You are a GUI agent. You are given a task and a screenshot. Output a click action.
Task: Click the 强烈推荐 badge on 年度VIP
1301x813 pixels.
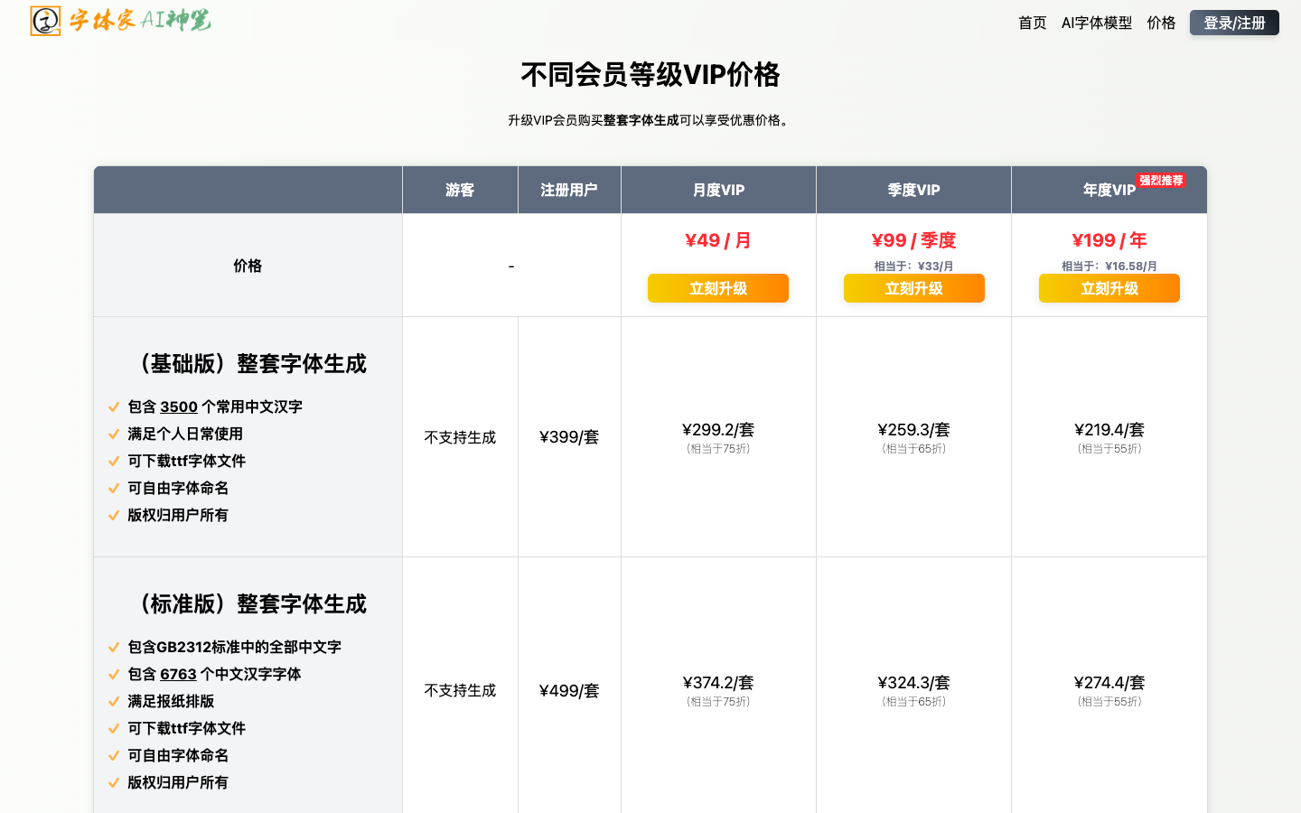pos(1162,179)
